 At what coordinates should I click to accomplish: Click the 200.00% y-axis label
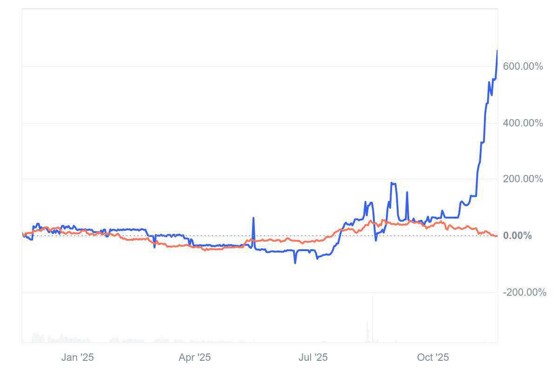(523, 179)
